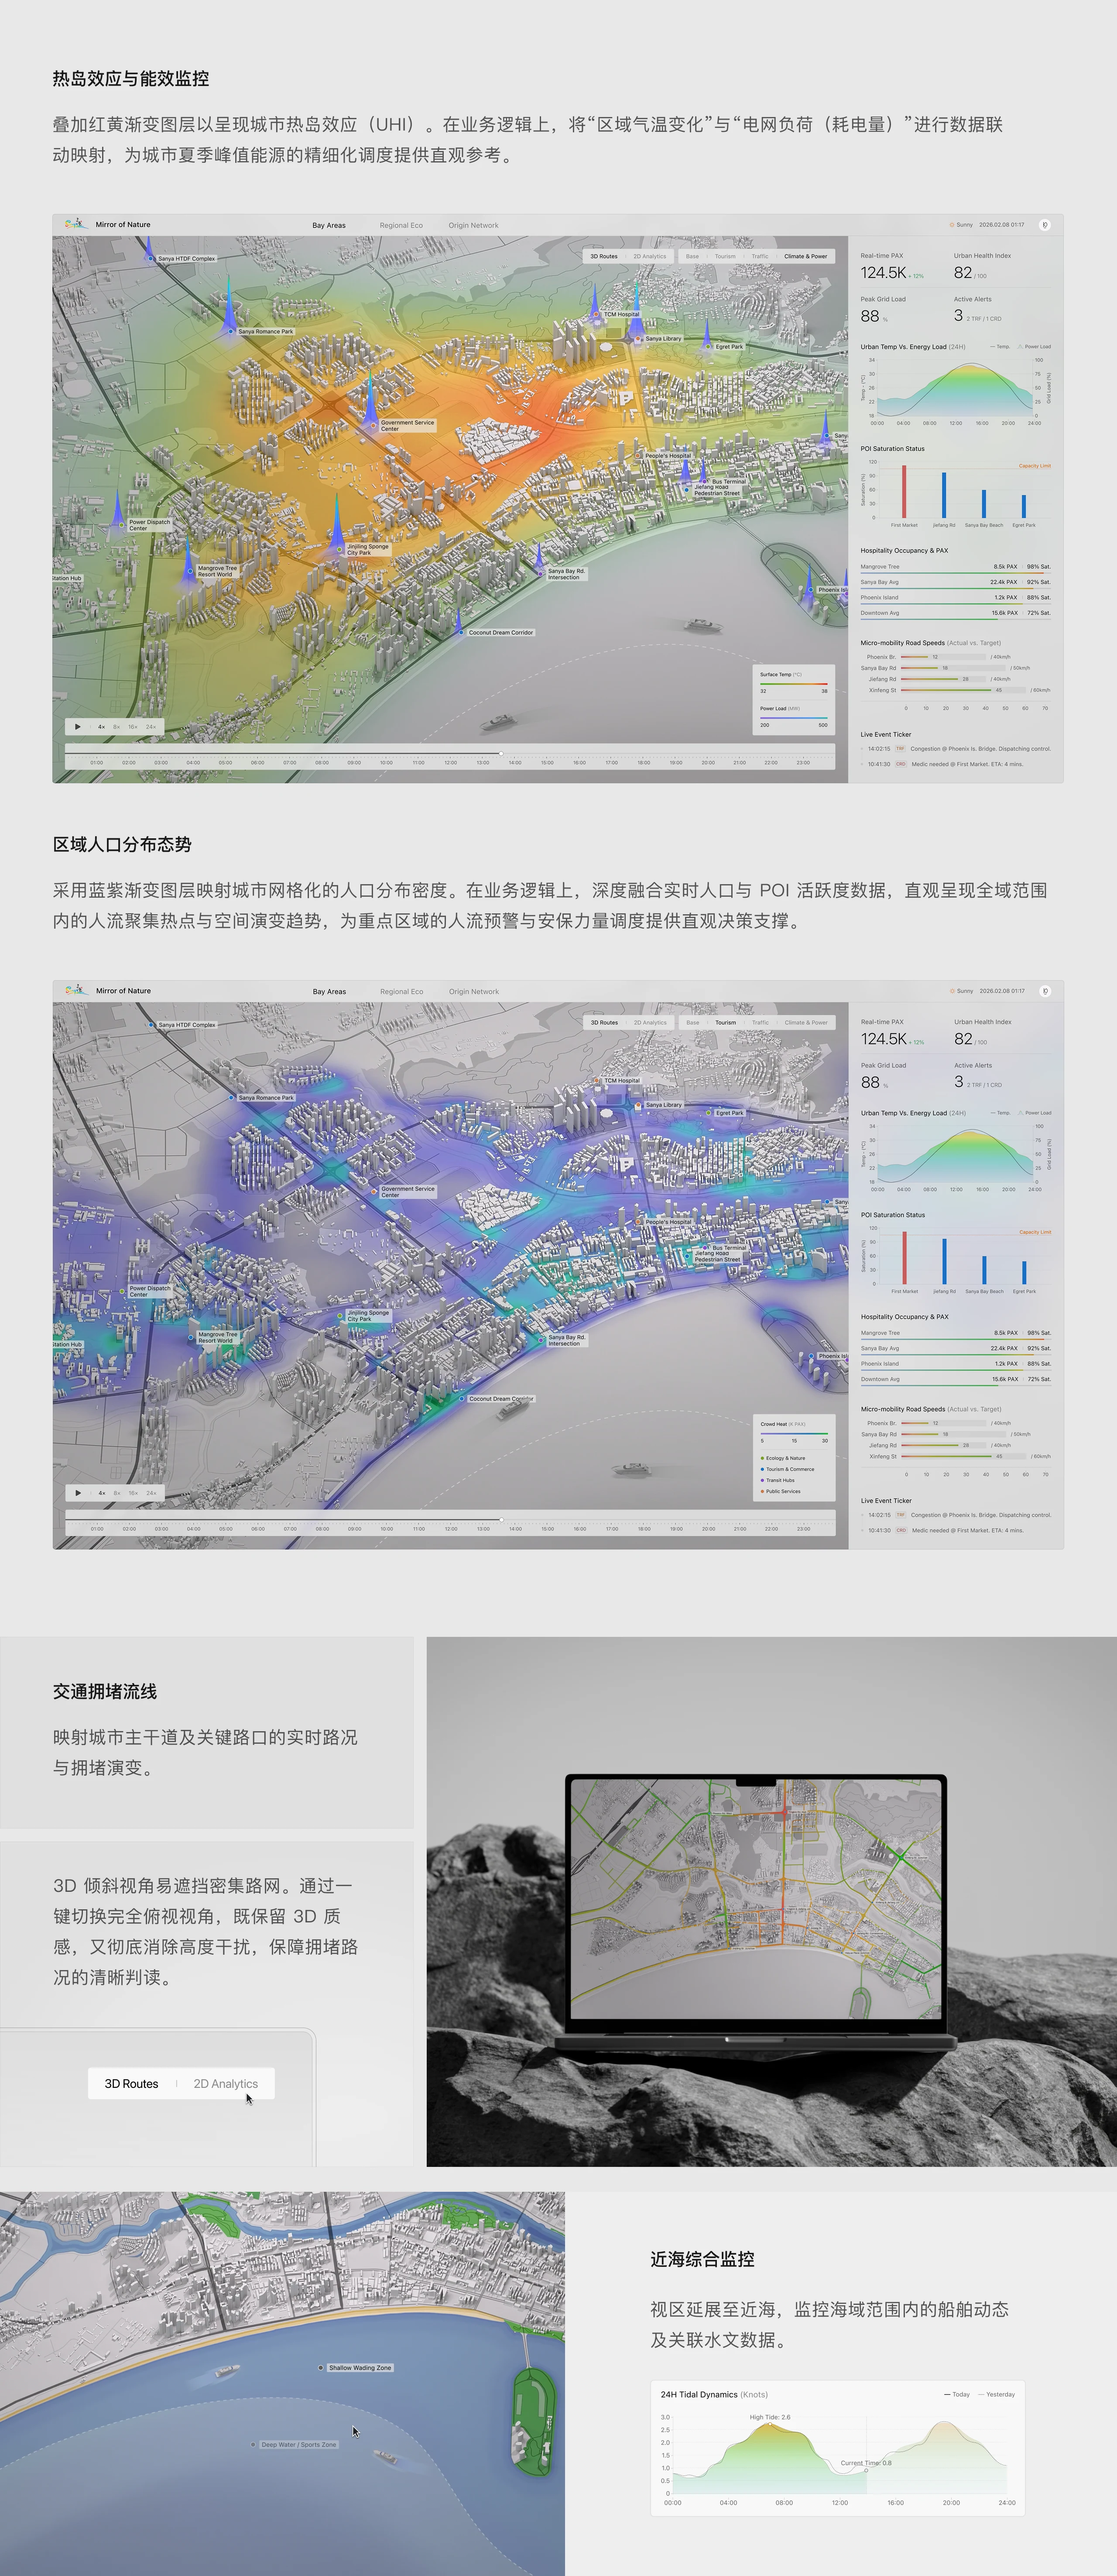The height and width of the screenshot is (2576, 1117).
Task: Click round icon beside date in heat-map dashboard
Action: pyautogui.click(x=1044, y=225)
